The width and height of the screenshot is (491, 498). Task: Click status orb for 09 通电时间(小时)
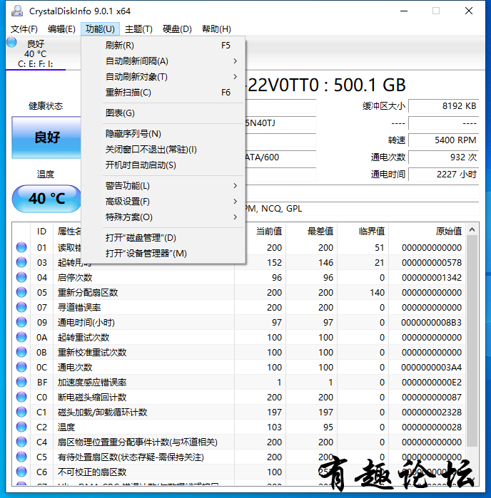pyautogui.click(x=21, y=322)
